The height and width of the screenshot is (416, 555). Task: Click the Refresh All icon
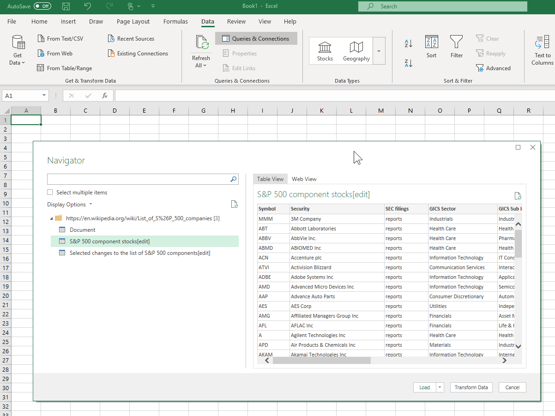point(202,42)
